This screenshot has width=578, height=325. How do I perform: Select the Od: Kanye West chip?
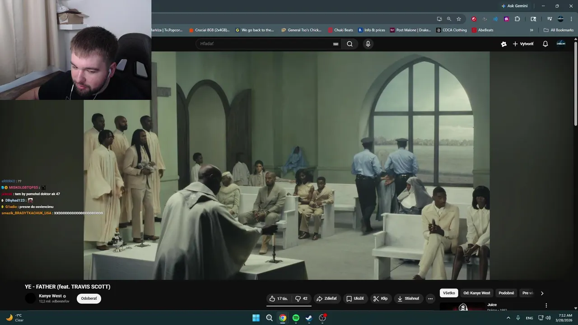pyautogui.click(x=476, y=293)
